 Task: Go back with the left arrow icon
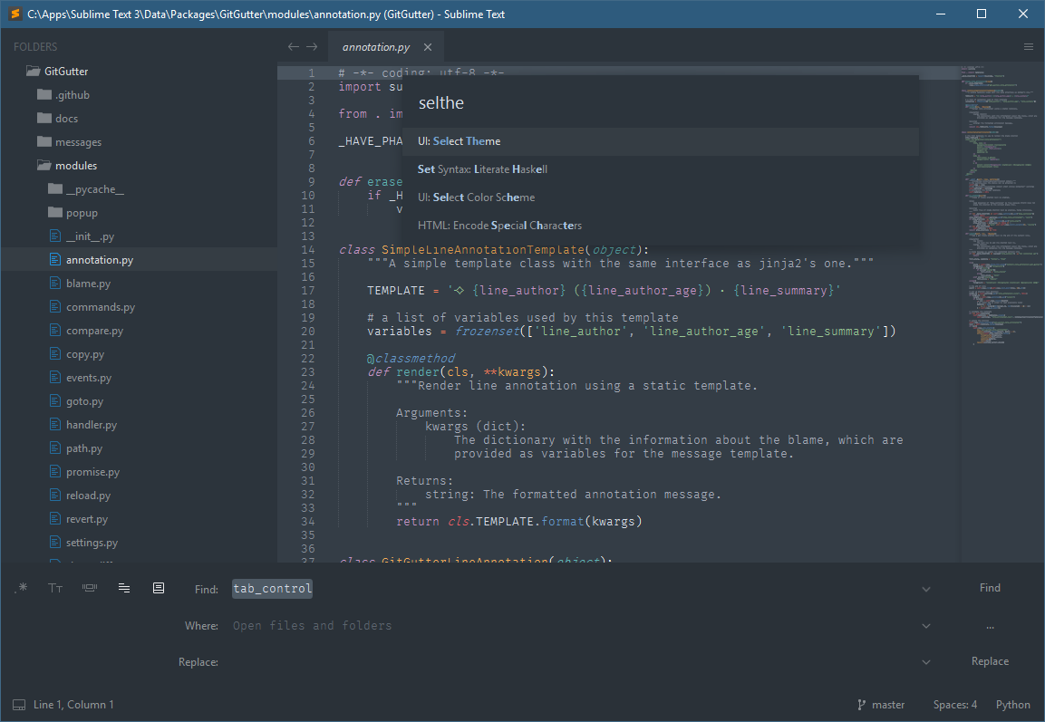[294, 46]
